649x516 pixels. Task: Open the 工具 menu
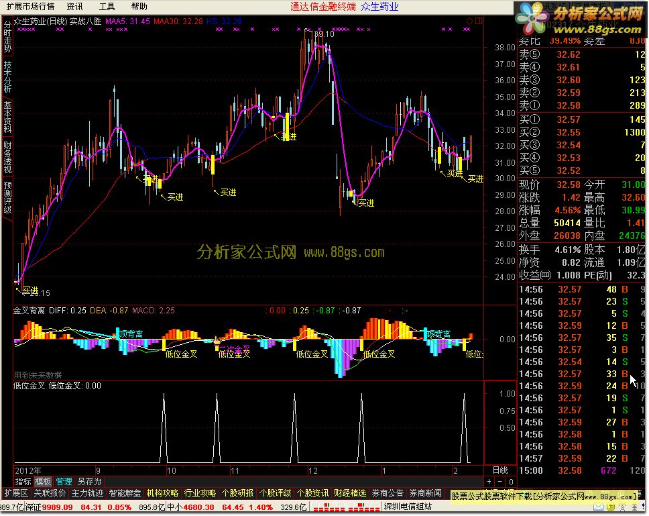click(107, 6)
